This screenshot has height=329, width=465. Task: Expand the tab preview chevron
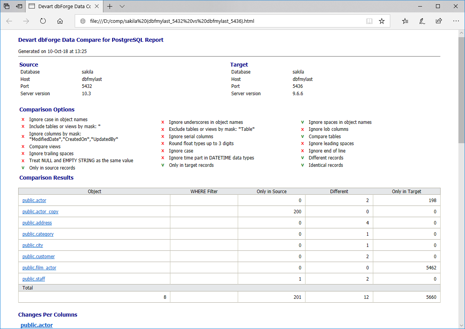(122, 6)
